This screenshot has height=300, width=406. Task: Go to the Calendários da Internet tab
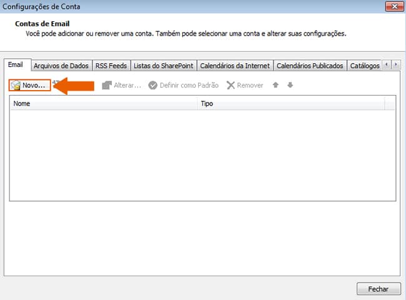click(235, 66)
